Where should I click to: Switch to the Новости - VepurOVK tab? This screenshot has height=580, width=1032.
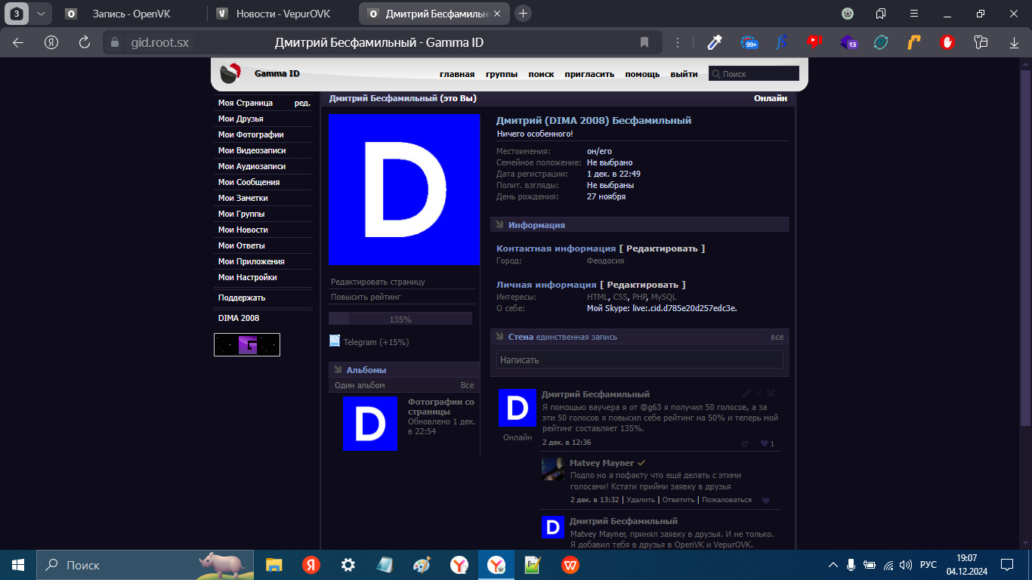click(280, 14)
